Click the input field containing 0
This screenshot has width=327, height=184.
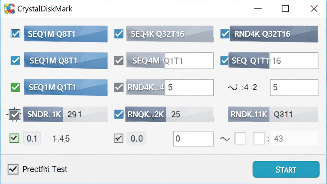(193, 139)
